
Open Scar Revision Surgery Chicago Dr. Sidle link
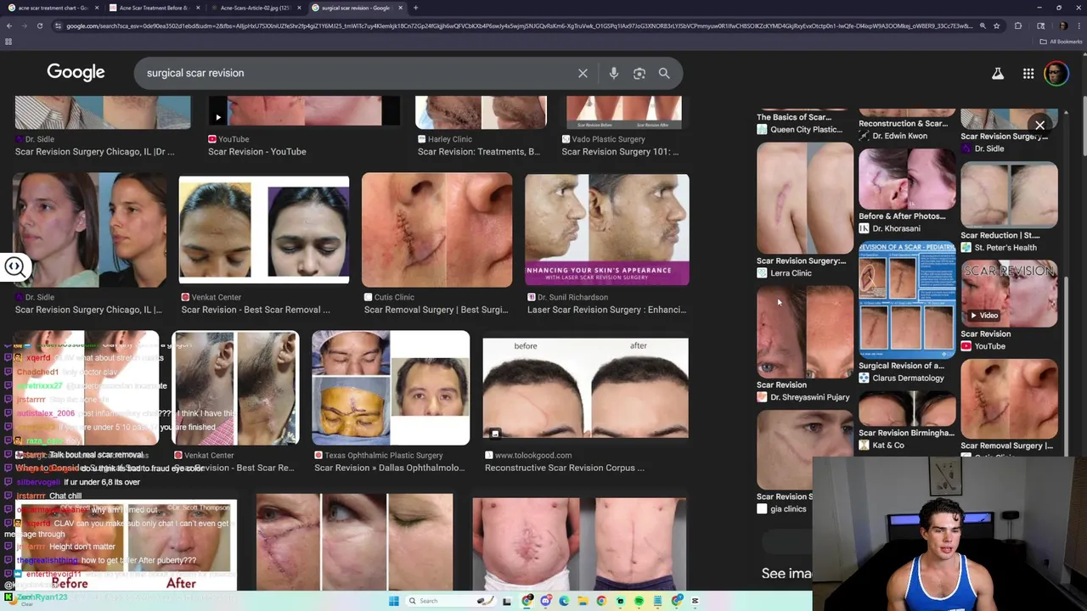click(94, 152)
